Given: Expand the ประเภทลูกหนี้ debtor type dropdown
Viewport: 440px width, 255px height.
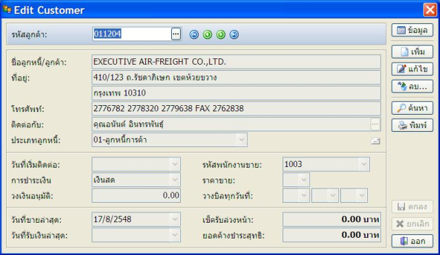Looking at the screenshot, I should 241,140.
